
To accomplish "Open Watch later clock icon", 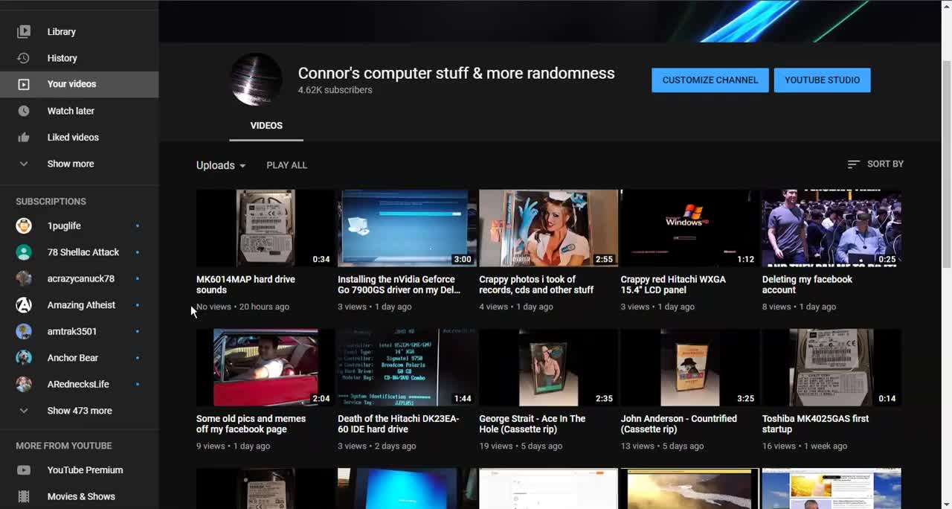I will click(x=24, y=111).
